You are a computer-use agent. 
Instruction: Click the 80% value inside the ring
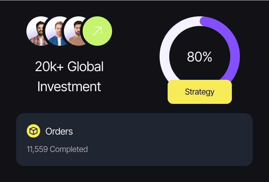pyautogui.click(x=199, y=57)
